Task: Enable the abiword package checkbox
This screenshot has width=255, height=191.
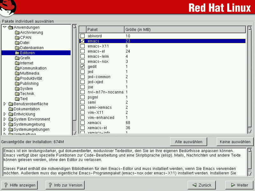Action: [83, 36]
